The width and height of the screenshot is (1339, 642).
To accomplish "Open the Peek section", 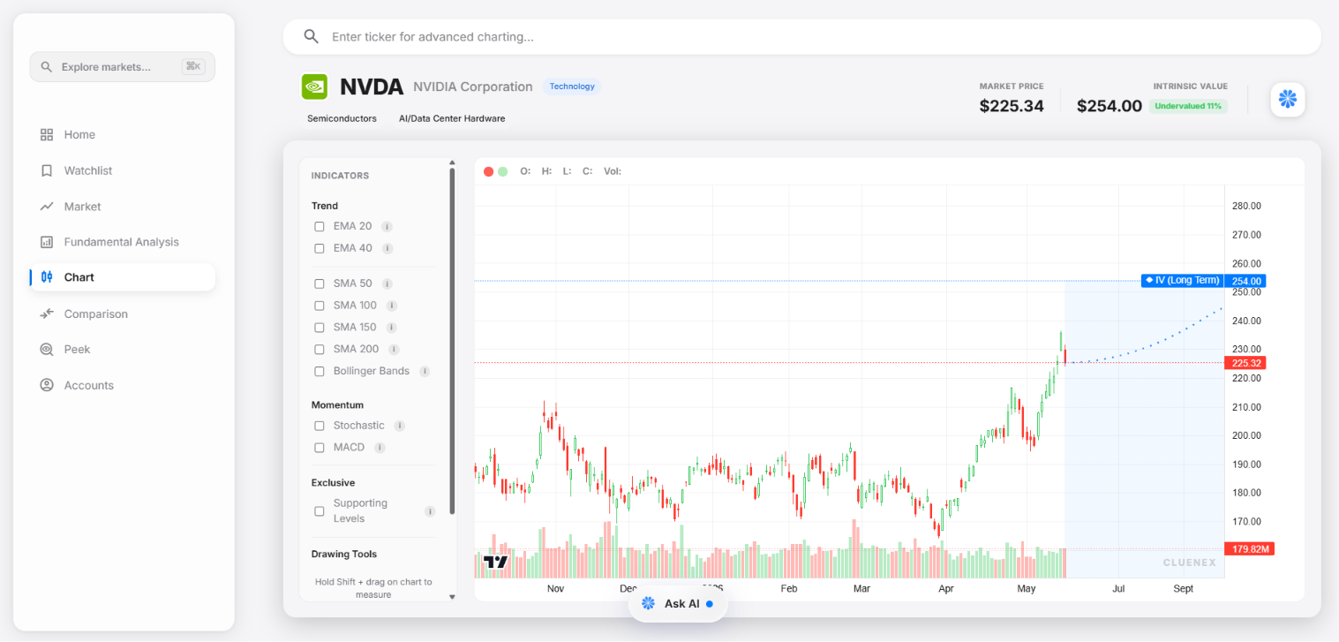I will point(122,350).
